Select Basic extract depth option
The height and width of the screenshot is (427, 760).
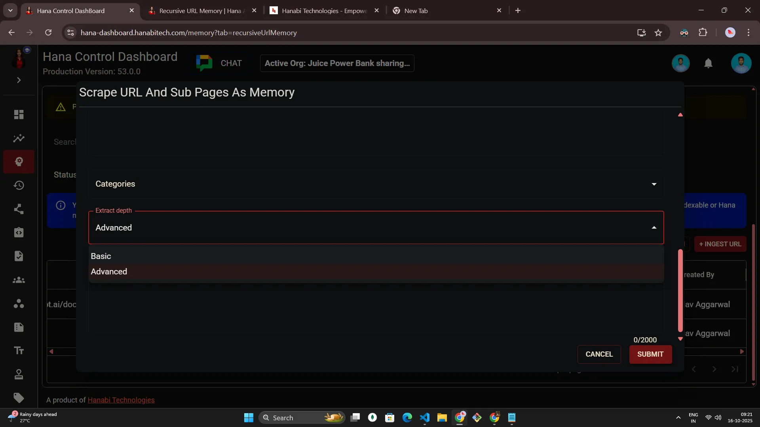tap(101, 256)
